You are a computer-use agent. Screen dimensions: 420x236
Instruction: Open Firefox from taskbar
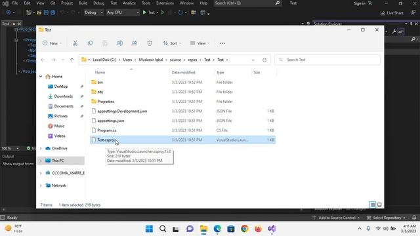(258, 229)
